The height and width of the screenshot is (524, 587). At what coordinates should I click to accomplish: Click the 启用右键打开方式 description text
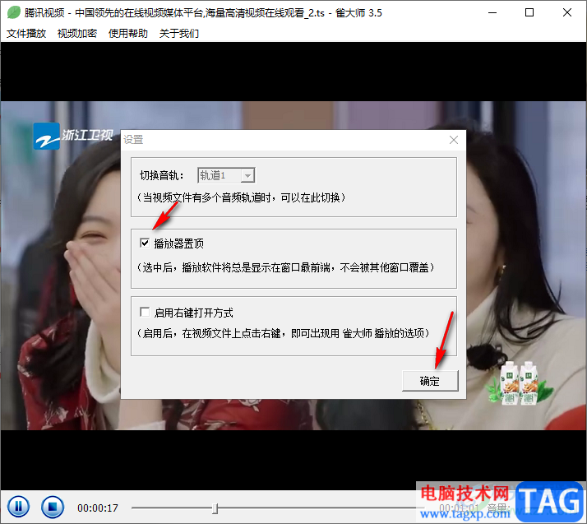pyautogui.click(x=284, y=333)
